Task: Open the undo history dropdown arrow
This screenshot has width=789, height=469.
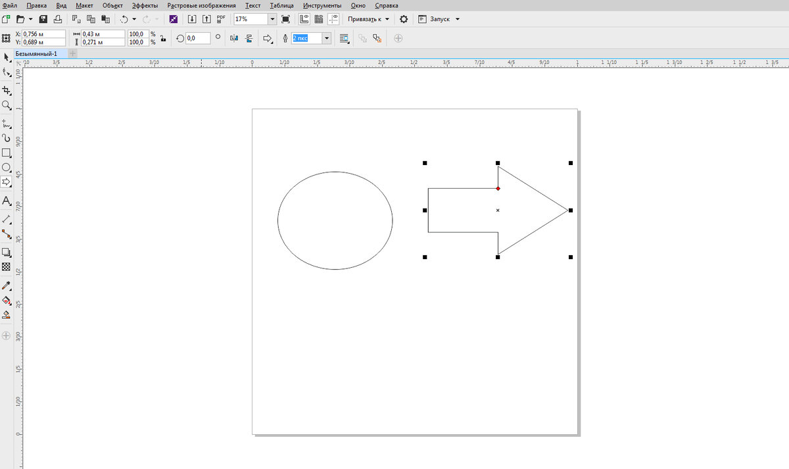Action: (134, 19)
